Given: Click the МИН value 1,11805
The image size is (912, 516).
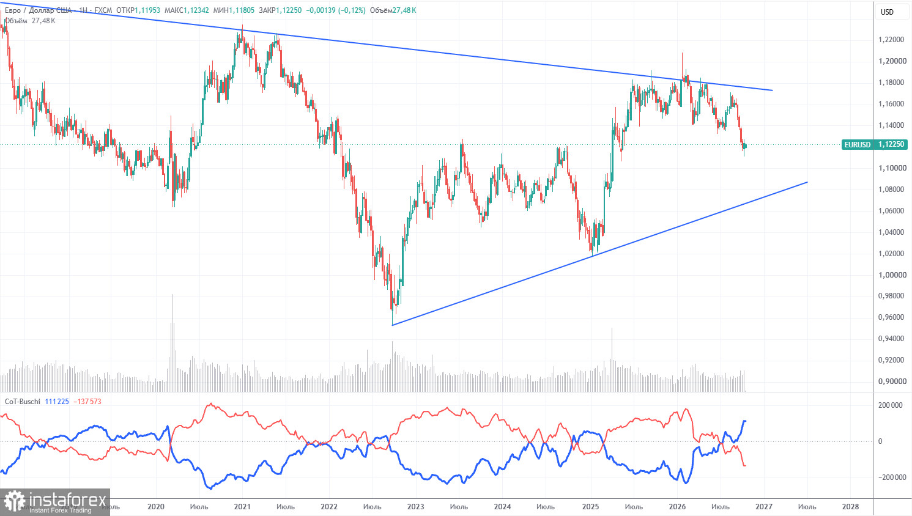Looking at the screenshot, I should [242, 10].
